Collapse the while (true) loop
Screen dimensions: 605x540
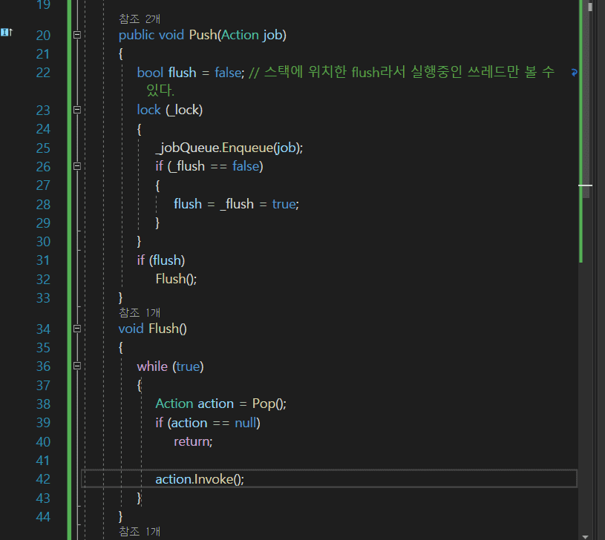click(77, 366)
